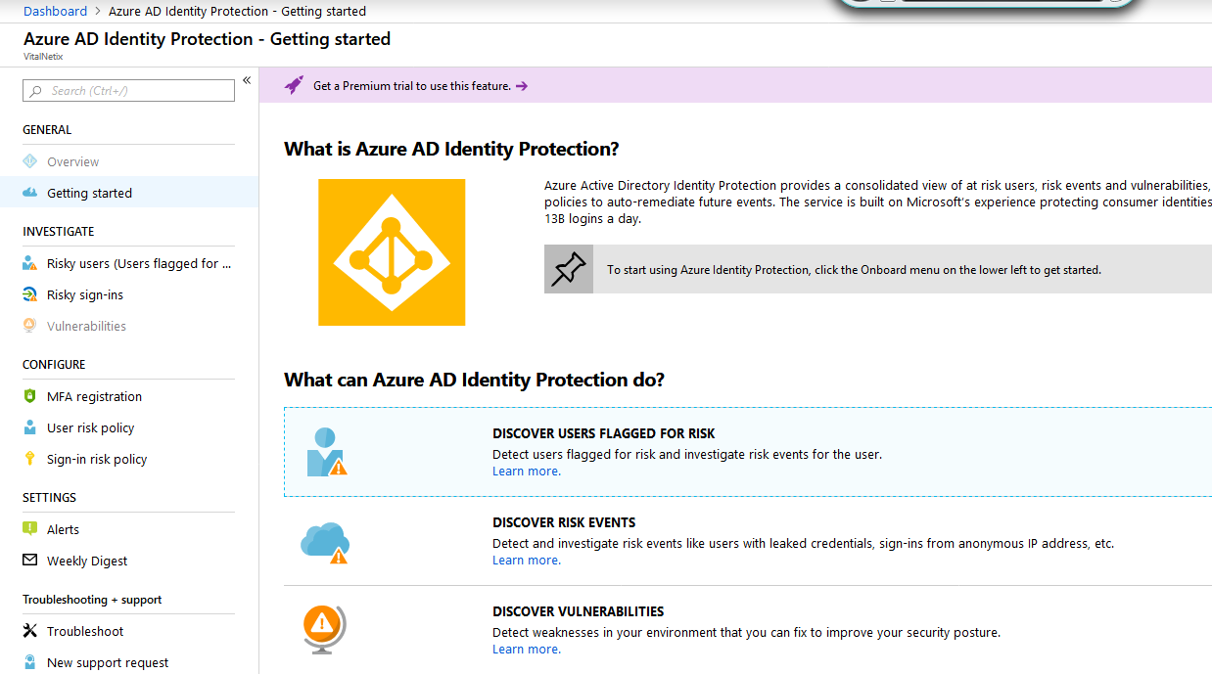Click the New support request icon
Viewport: 1212px width, 674px height.
click(x=29, y=662)
